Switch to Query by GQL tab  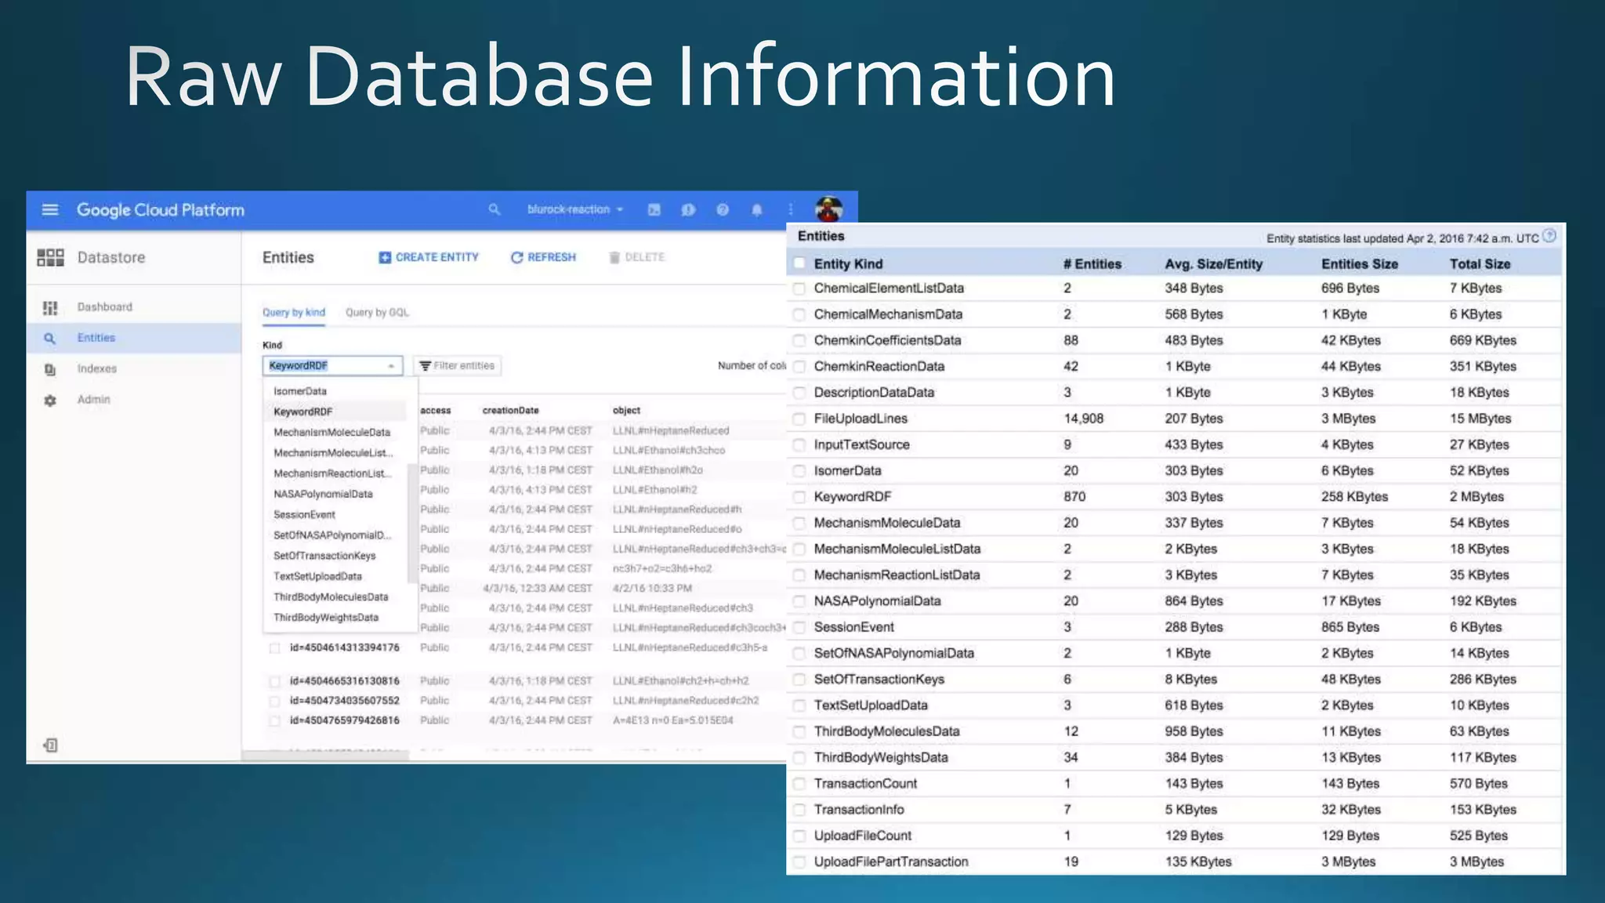coord(377,312)
